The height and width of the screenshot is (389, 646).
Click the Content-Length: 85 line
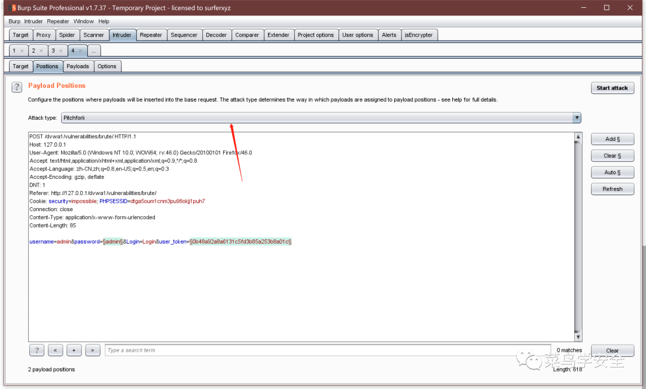(53, 226)
